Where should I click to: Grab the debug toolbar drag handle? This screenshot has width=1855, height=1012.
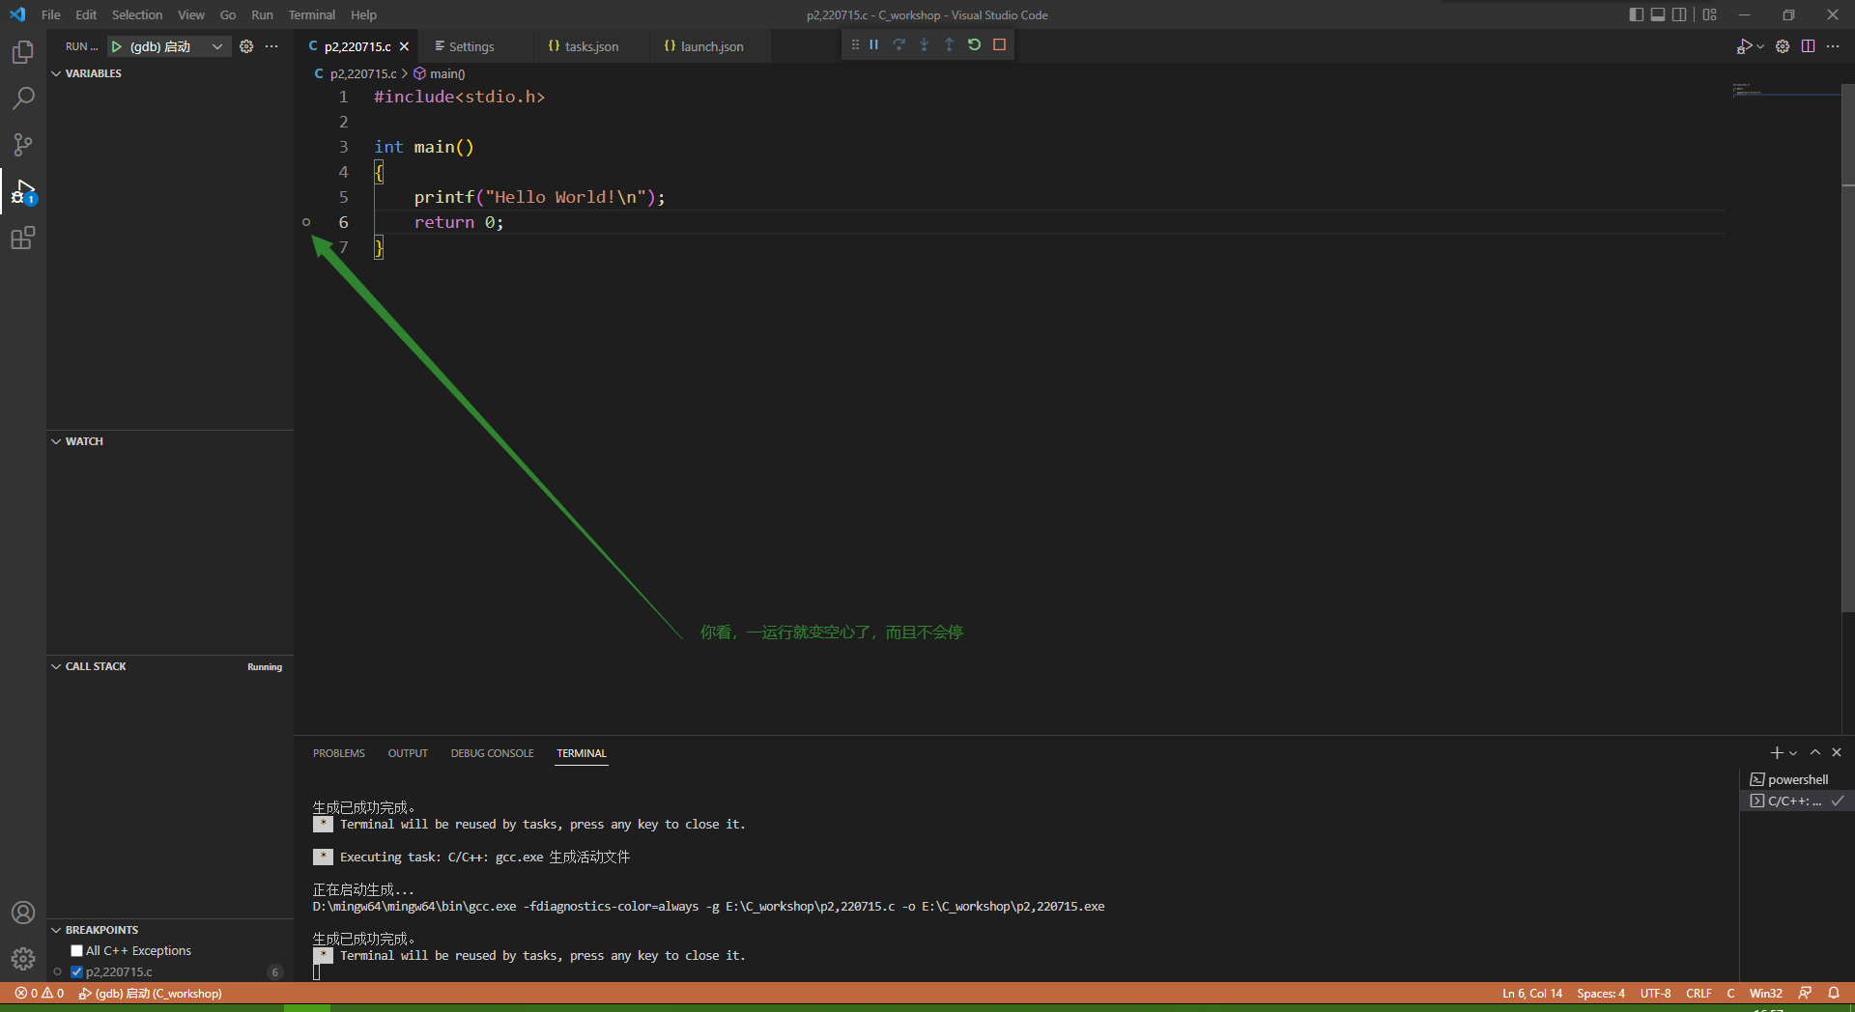(854, 44)
